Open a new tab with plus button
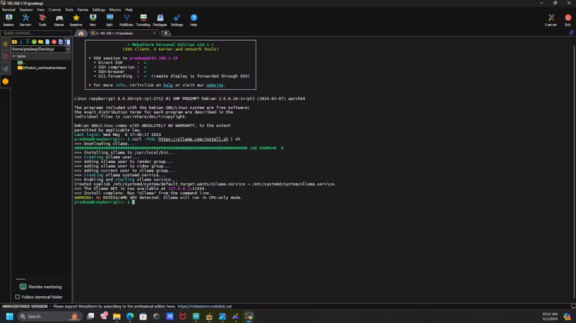 pos(166,33)
